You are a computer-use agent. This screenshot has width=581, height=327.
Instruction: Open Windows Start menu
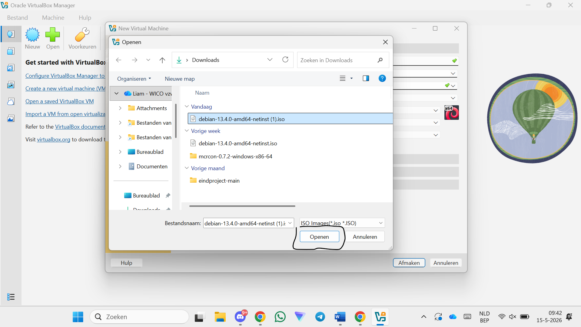[x=78, y=317]
